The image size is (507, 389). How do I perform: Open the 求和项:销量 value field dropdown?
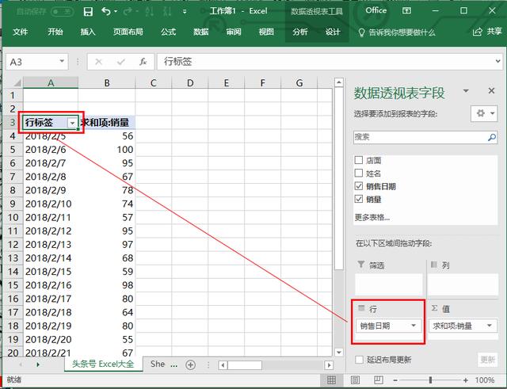(x=490, y=326)
